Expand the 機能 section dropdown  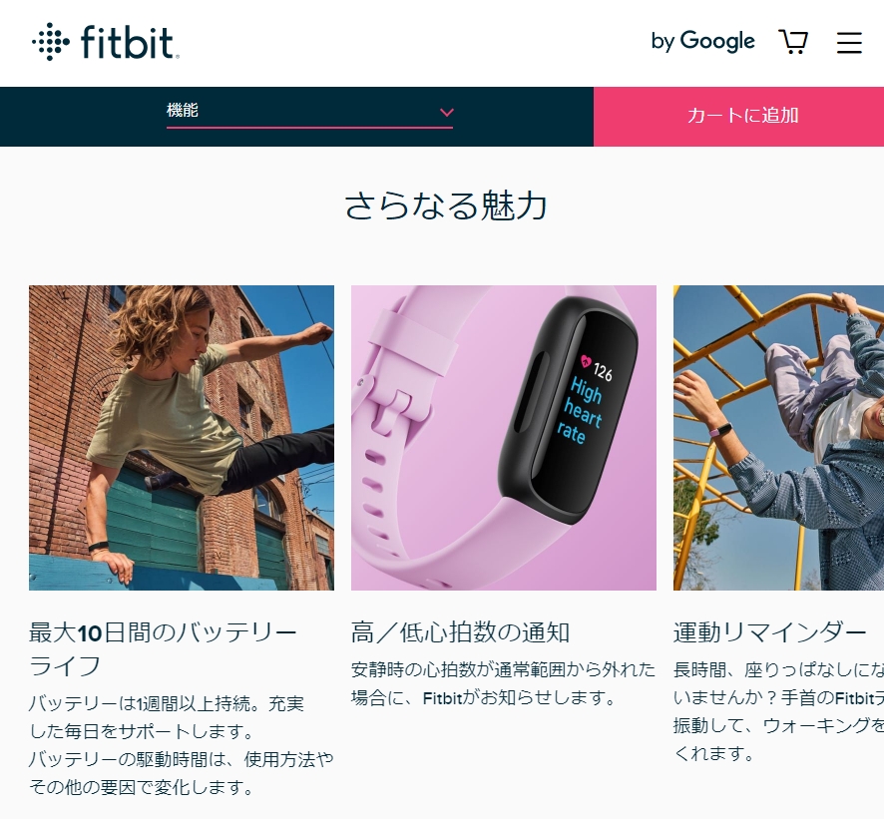click(309, 113)
